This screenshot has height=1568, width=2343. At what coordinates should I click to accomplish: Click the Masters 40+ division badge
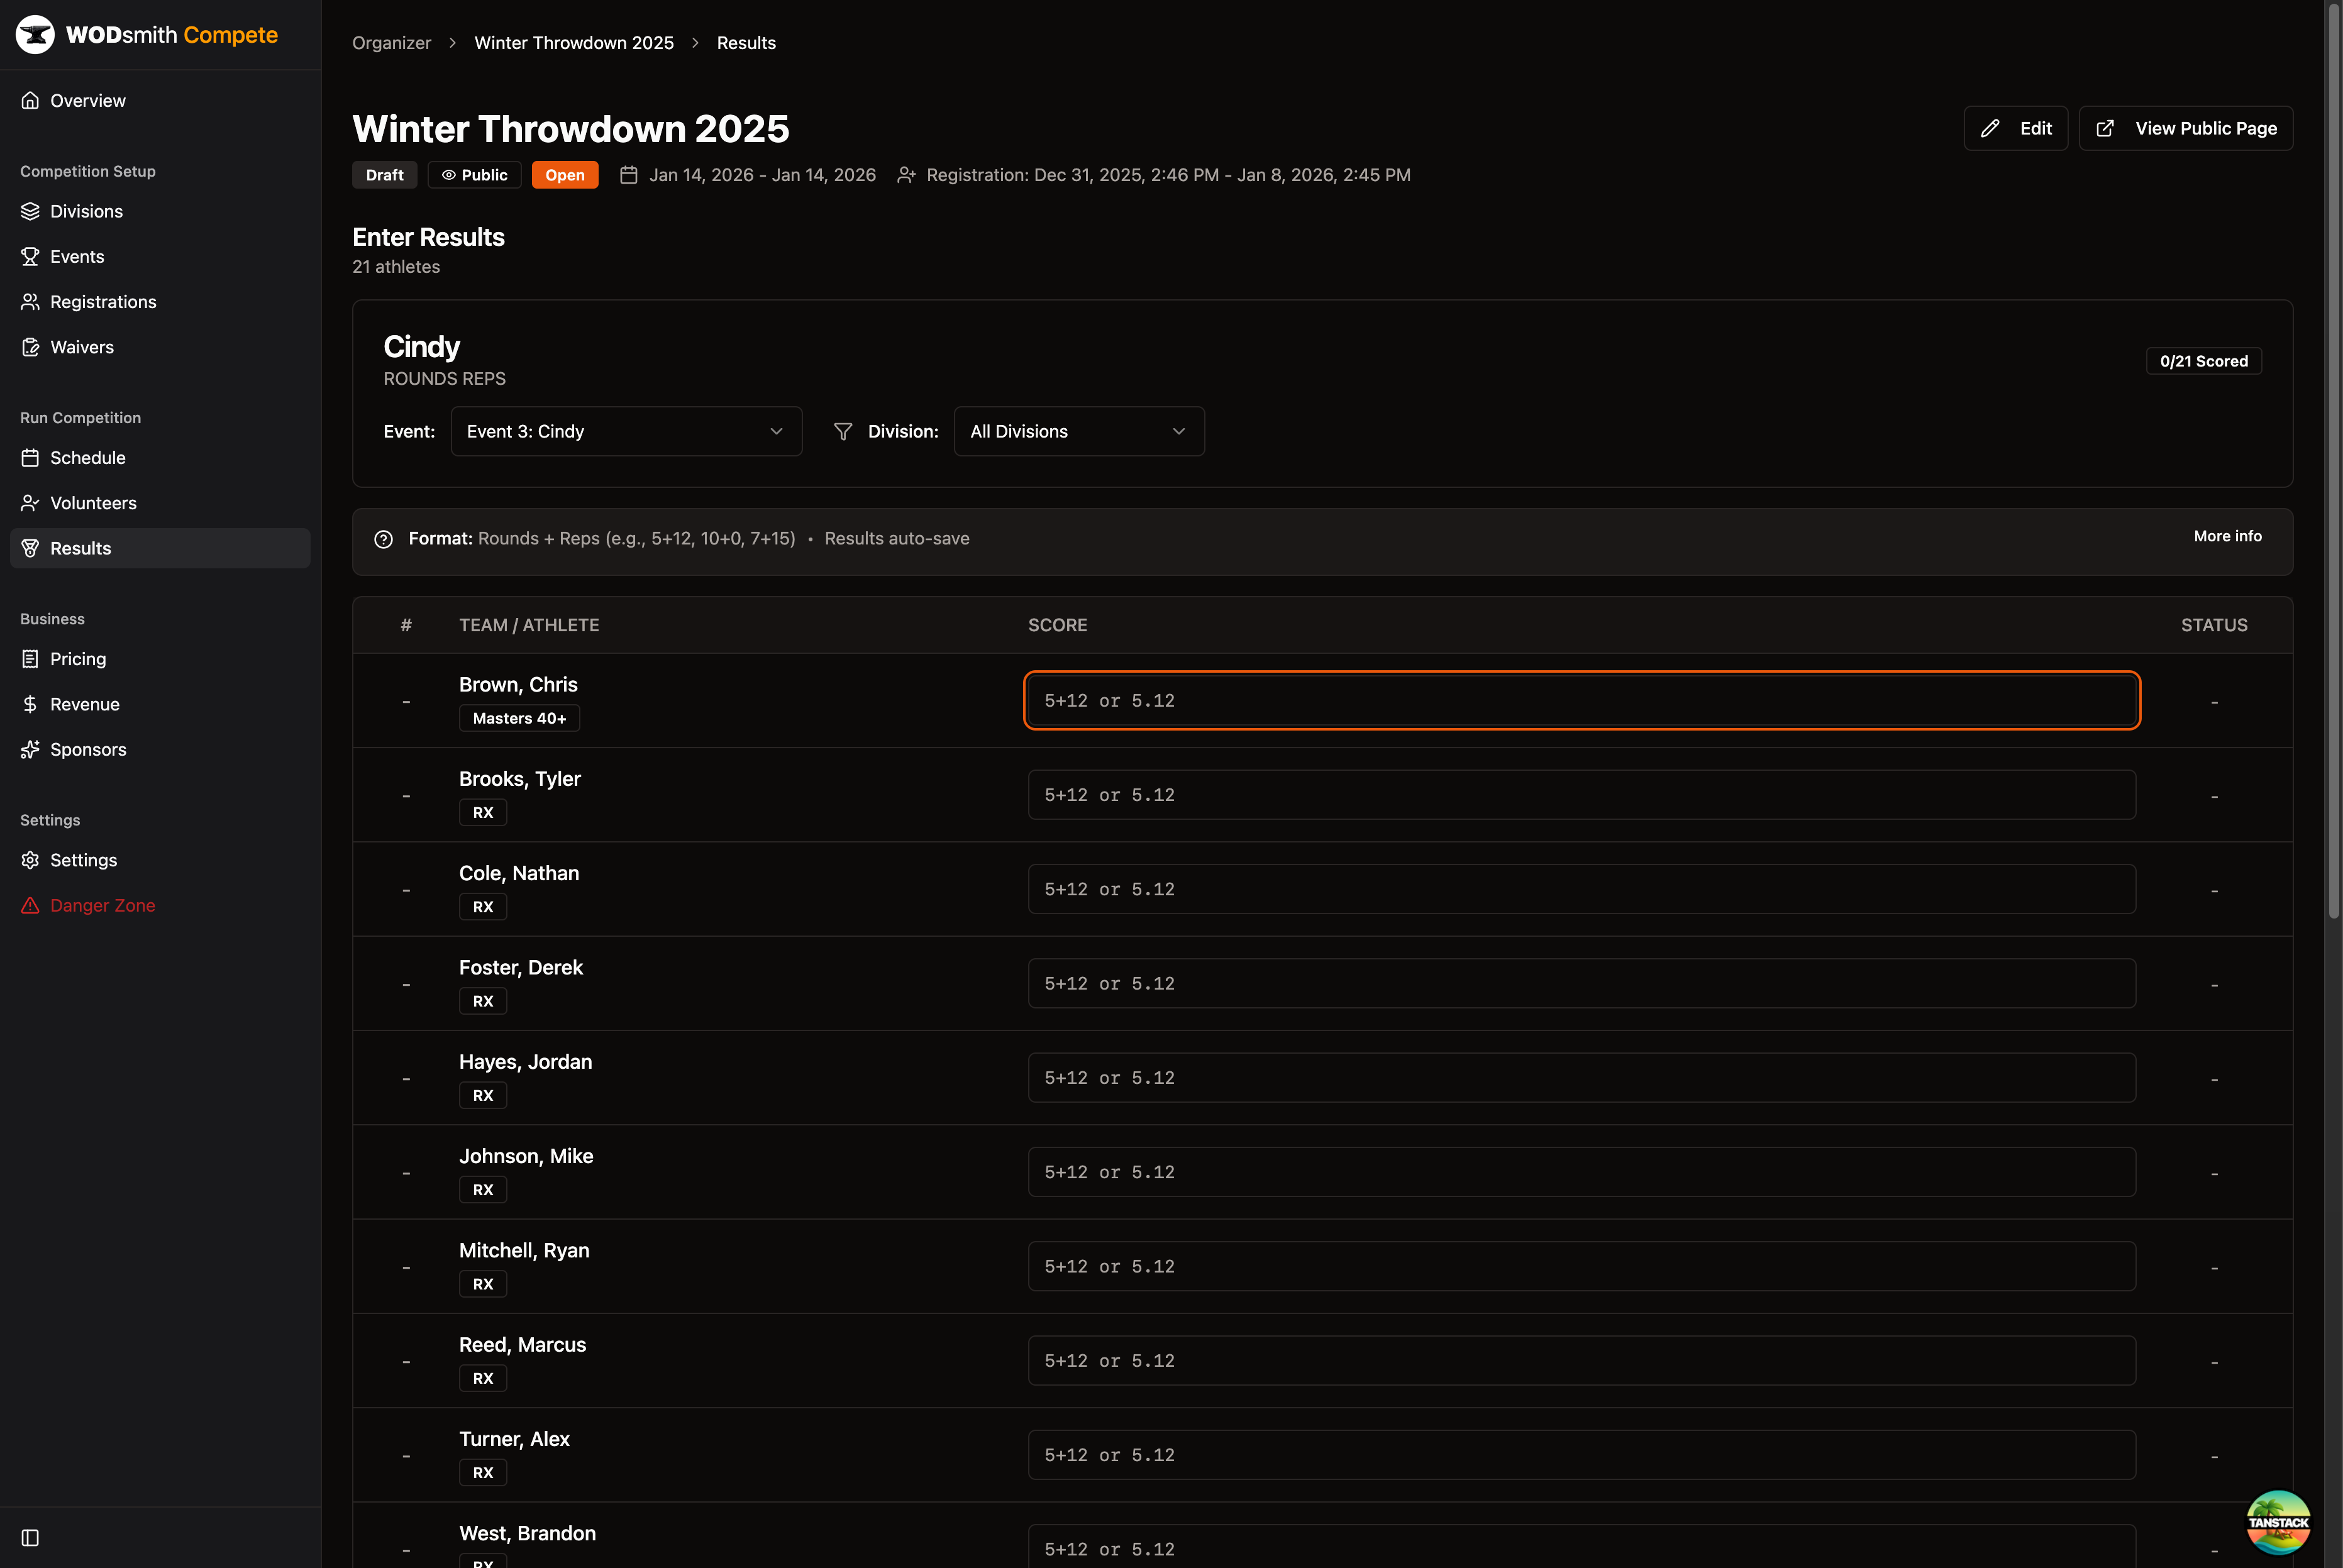(519, 718)
